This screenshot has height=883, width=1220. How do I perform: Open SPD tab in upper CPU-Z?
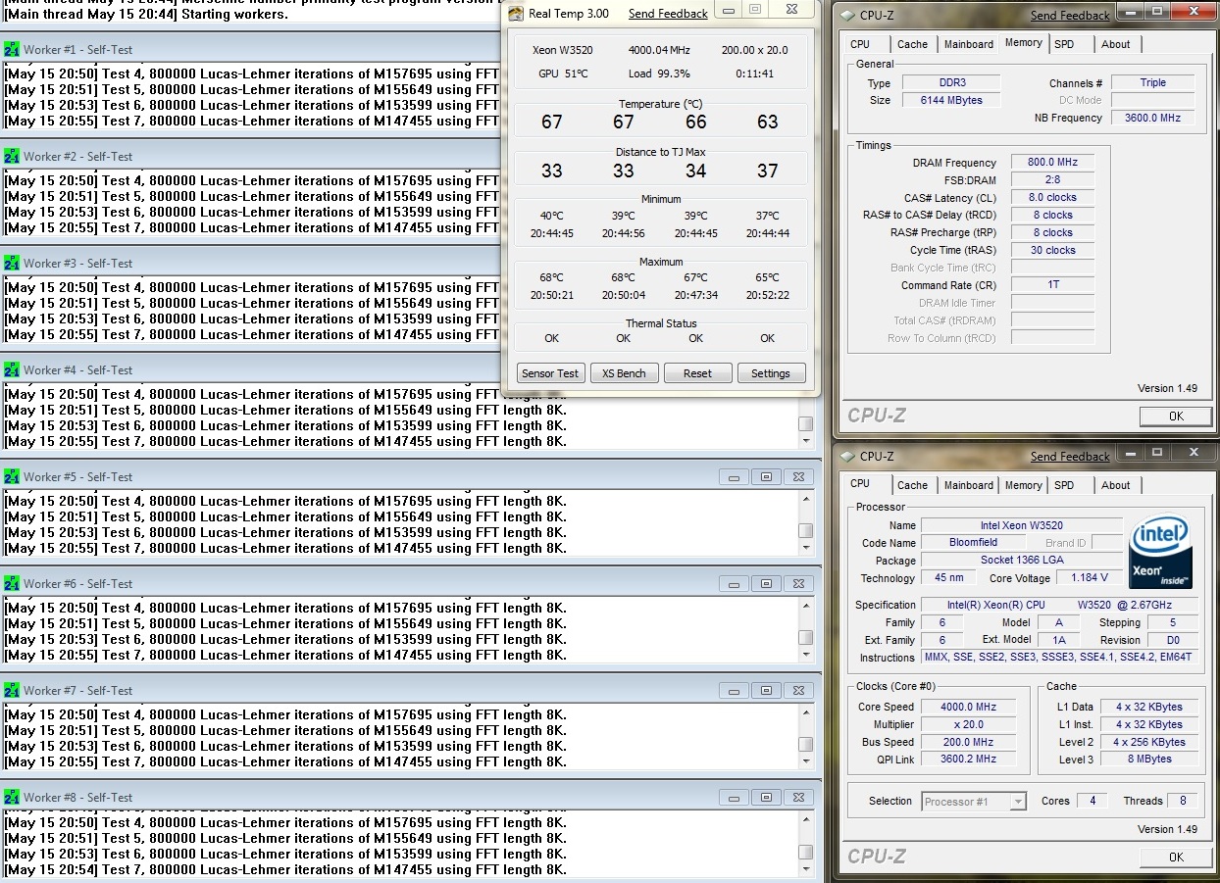tap(1064, 44)
